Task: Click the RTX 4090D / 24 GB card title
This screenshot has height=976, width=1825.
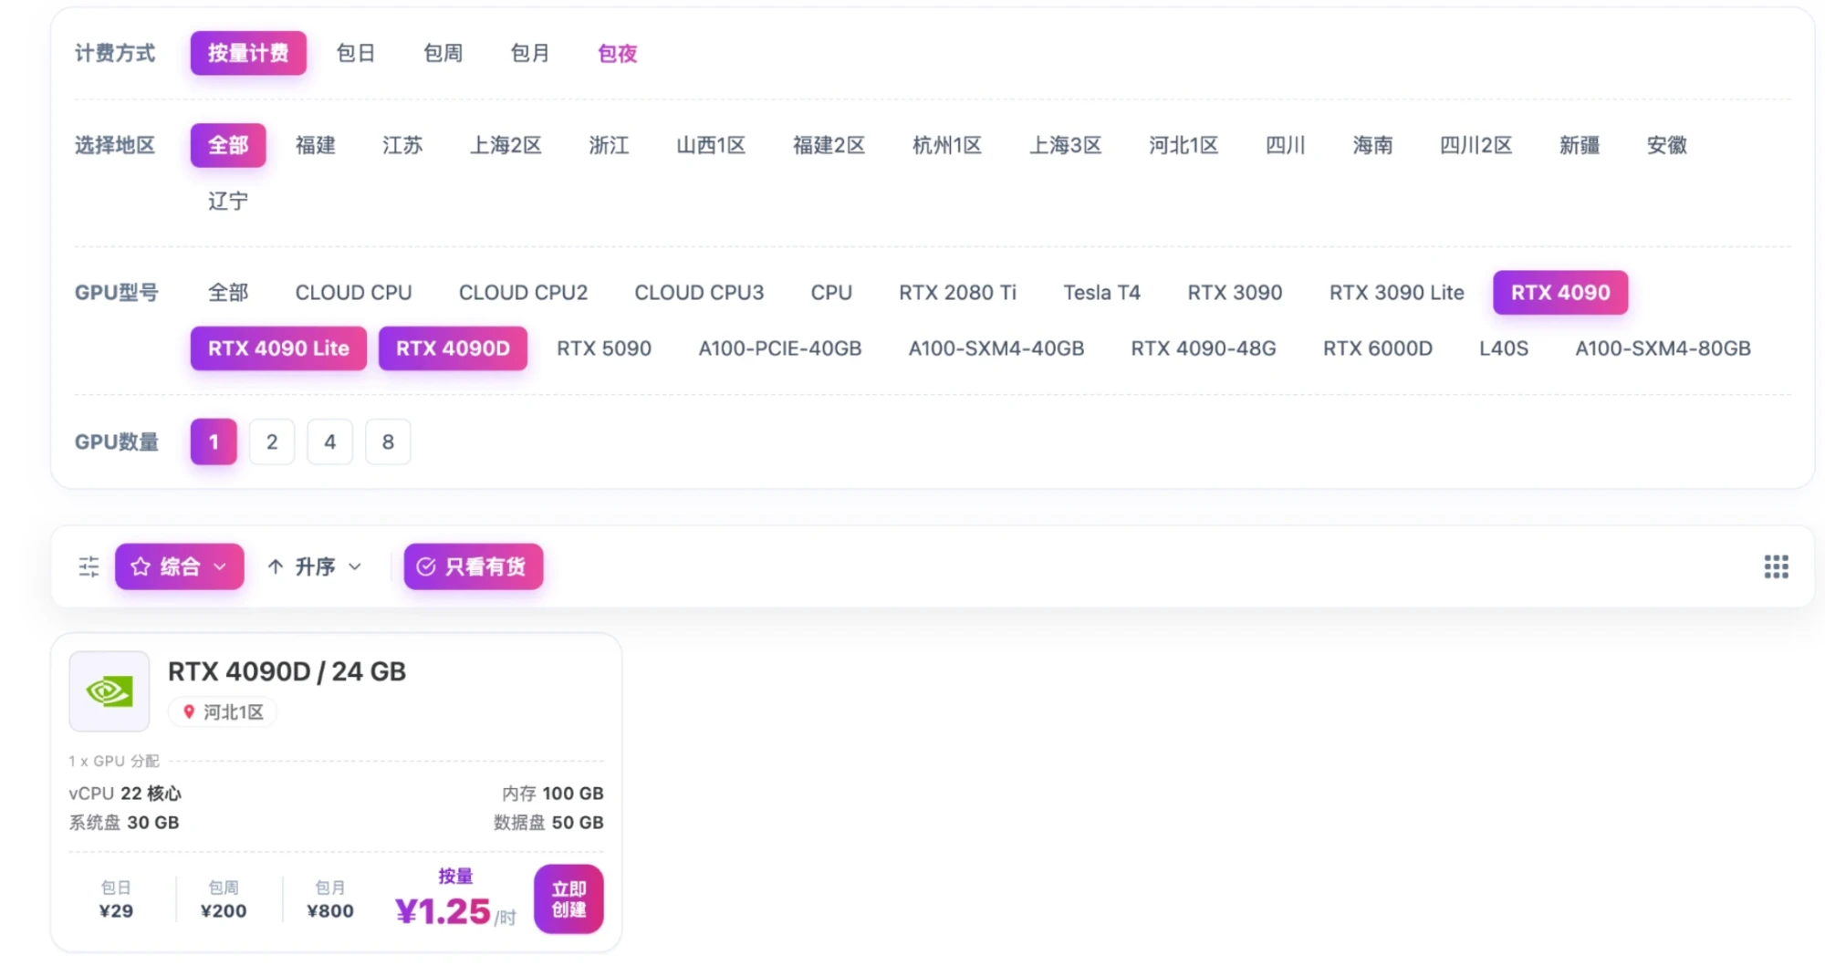Action: [x=287, y=671]
